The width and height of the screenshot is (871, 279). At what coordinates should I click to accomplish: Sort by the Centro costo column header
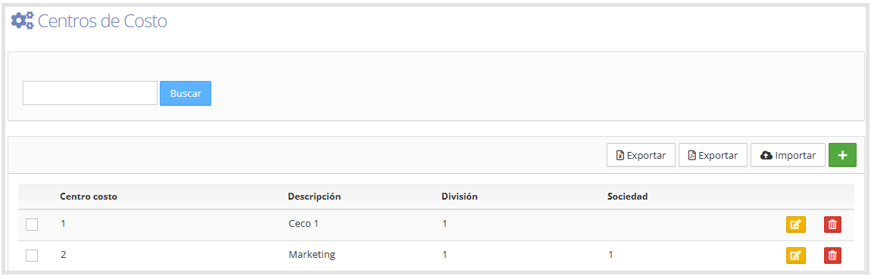(89, 197)
